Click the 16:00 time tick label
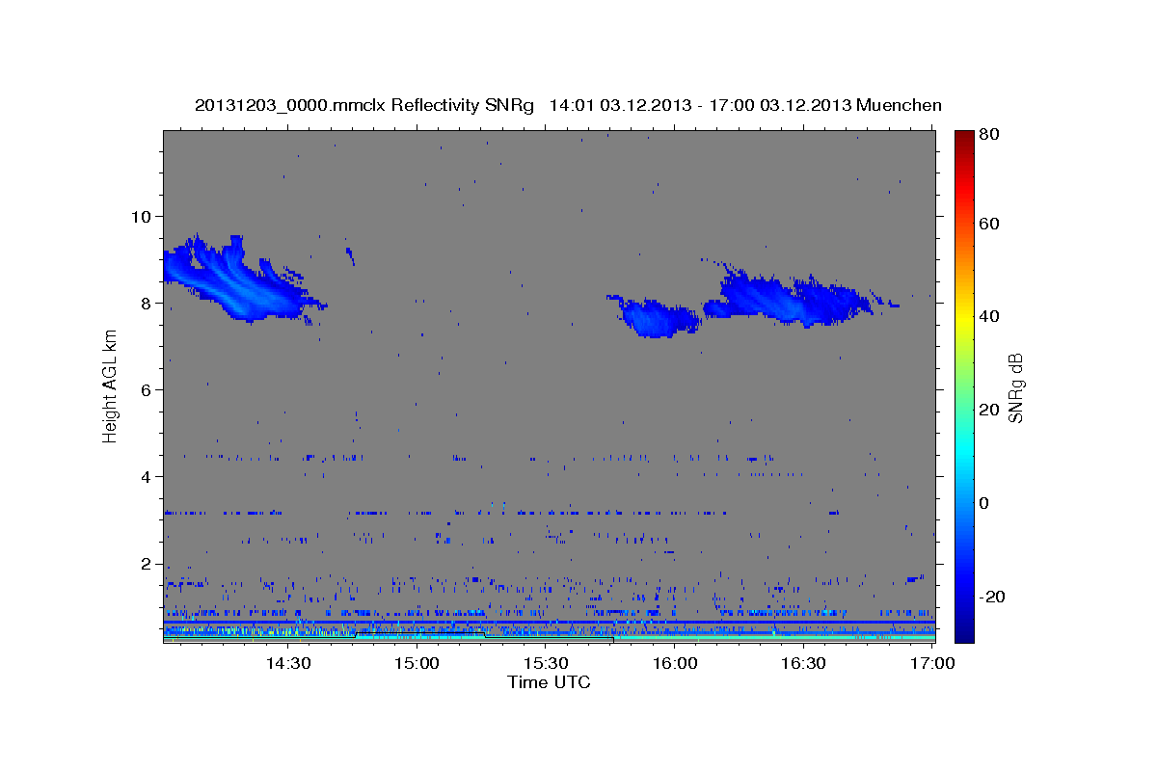The width and height of the screenshot is (1157, 771). pos(674,664)
